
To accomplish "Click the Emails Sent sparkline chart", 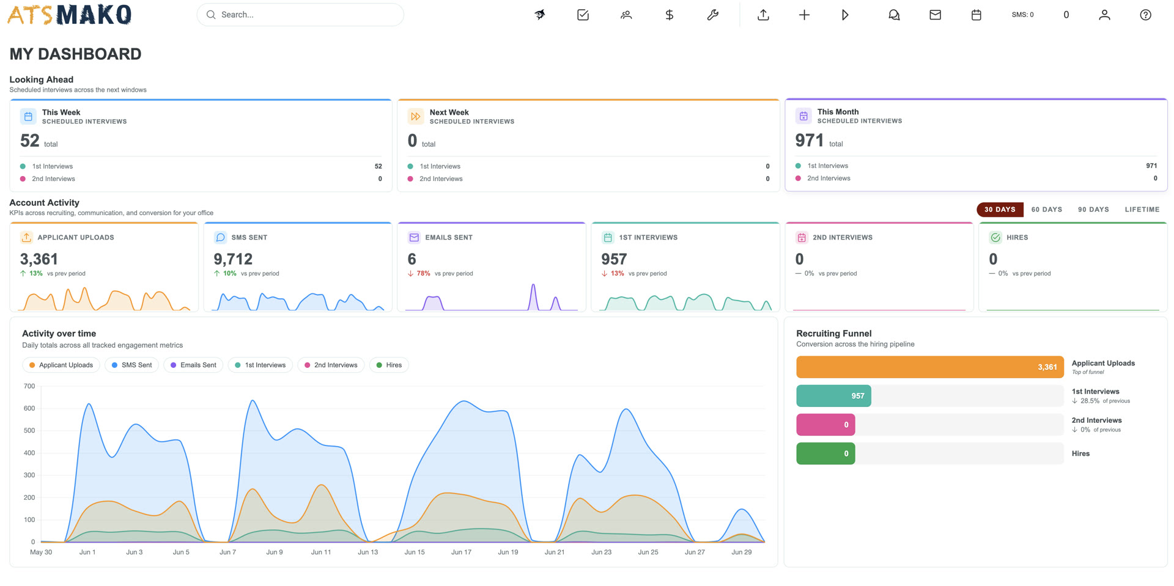I will click(x=492, y=297).
